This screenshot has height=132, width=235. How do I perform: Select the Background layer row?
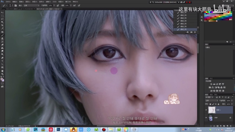point(219,118)
